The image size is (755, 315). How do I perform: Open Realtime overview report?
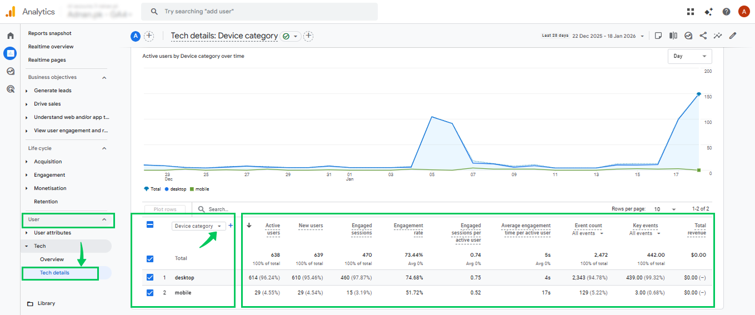pyautogui.click(x=51, y=47)
